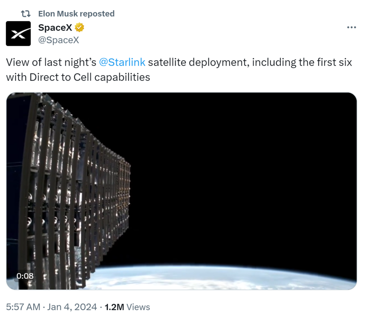Open the tweet's more options menu
The height and width of the screenshot is (316, 366).
(351, 27)
